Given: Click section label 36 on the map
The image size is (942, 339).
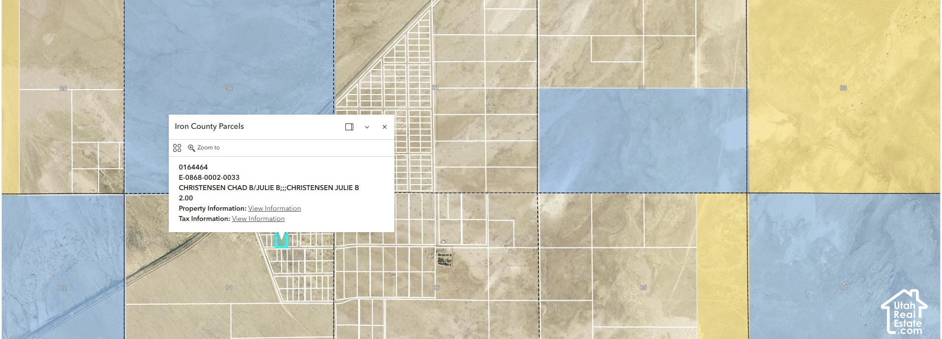Looking at the screenshot, I should (229, 88).
